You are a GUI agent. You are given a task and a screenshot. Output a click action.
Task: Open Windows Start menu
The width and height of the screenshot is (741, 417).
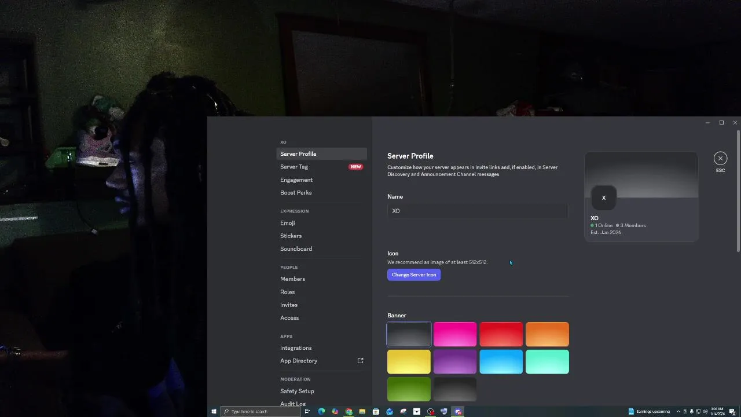click(x=214, y=411)
